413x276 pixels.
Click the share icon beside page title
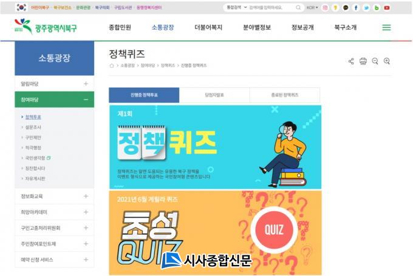coord(351,61)
